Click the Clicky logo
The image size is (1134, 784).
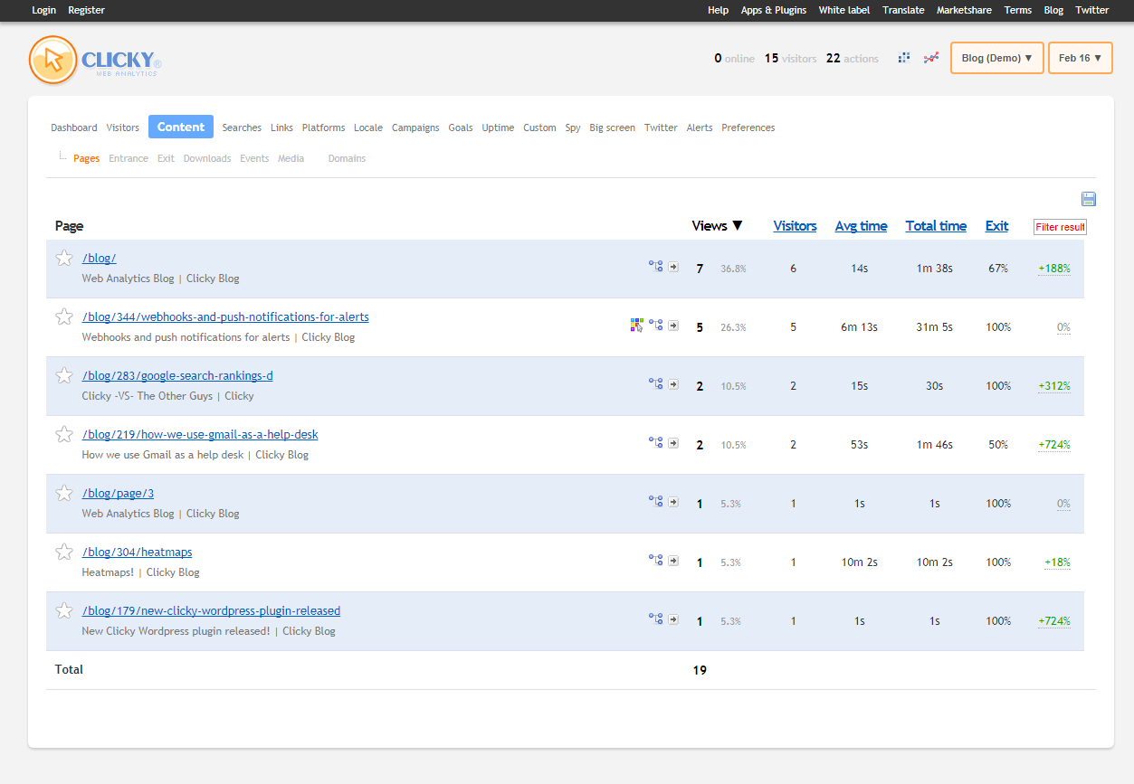95,60
